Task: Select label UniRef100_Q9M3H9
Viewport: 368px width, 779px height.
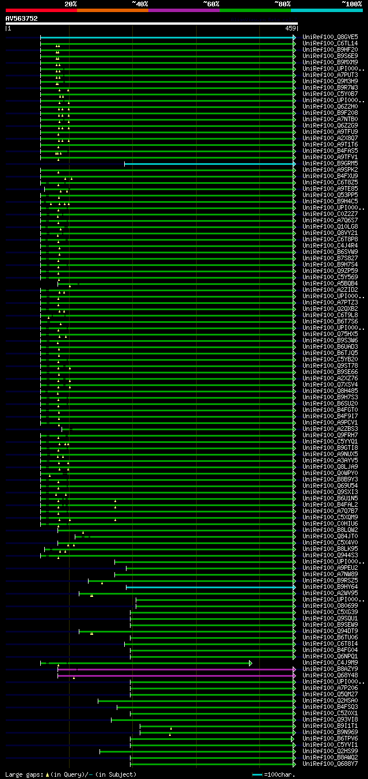Action: point(330,81)
